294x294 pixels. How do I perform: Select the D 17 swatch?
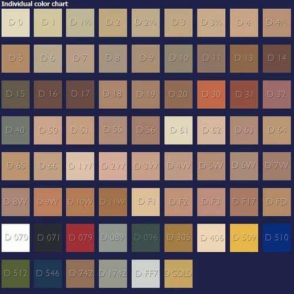80,95
